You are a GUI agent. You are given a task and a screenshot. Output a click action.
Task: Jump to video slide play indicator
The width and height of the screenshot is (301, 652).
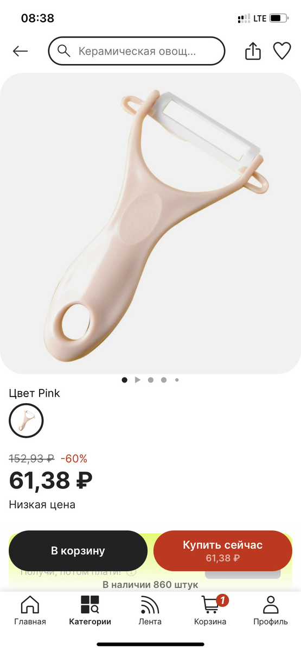pos(138,380)
